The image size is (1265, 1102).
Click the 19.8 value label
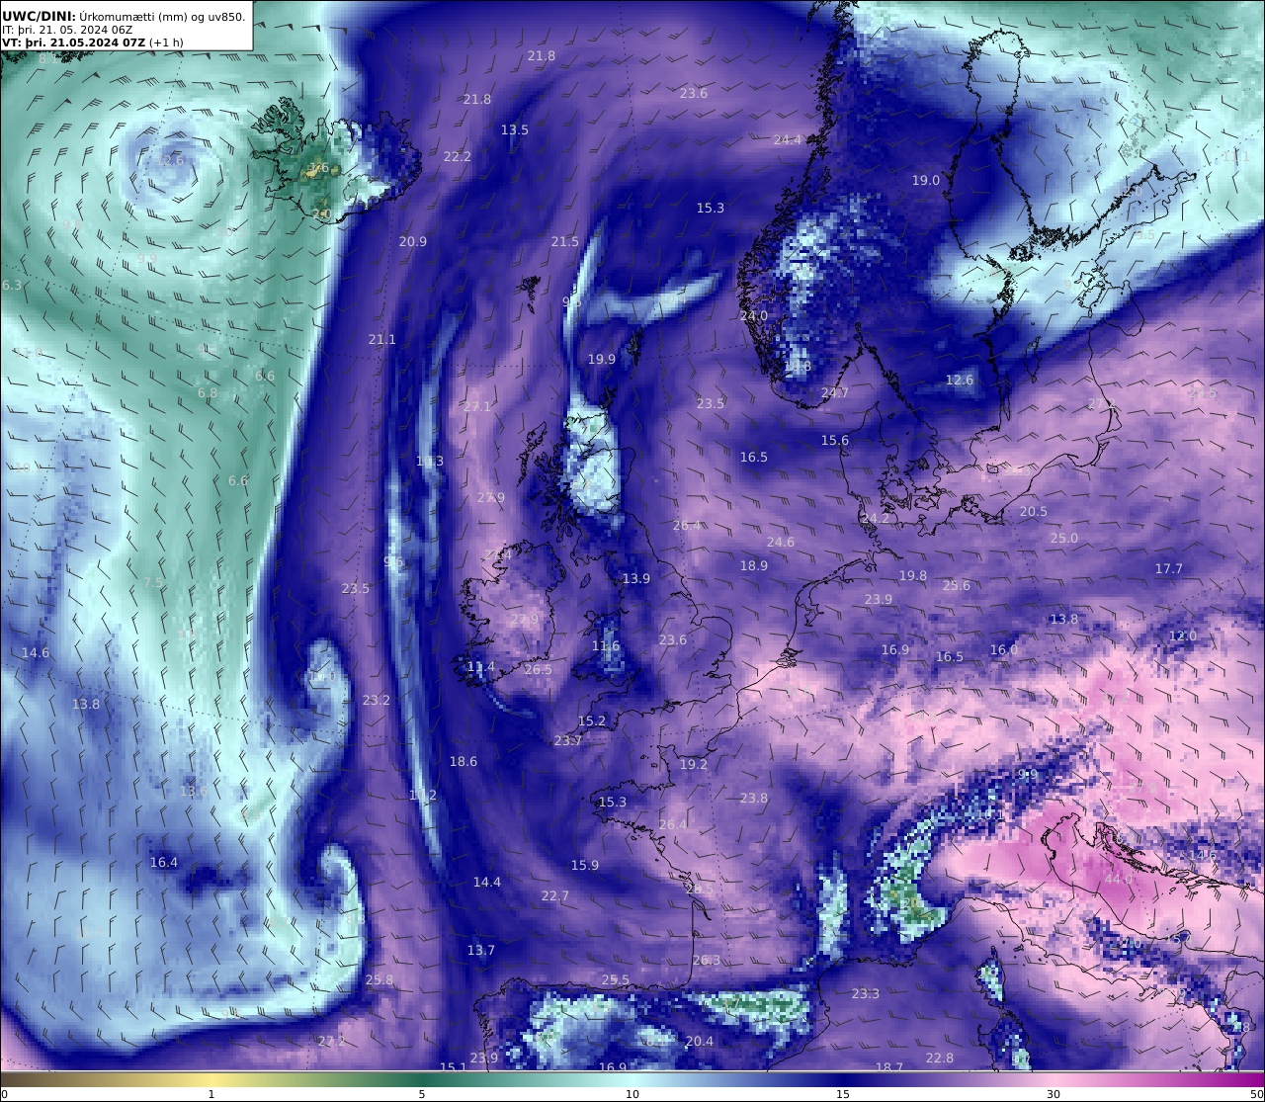point(913,576)
